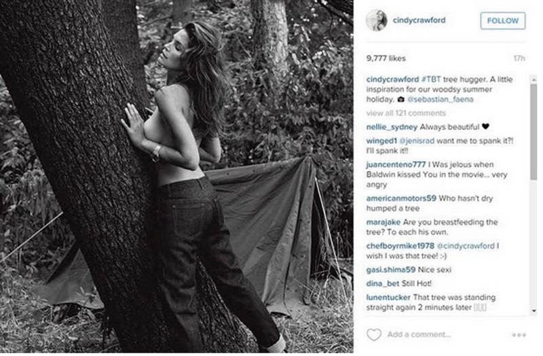Click the camera emoji in the caption

click(400, 99)
